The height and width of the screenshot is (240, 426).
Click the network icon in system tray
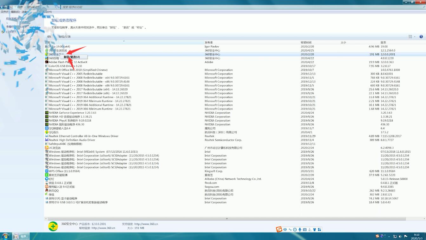pyautogui.click(x=395, y=237)
